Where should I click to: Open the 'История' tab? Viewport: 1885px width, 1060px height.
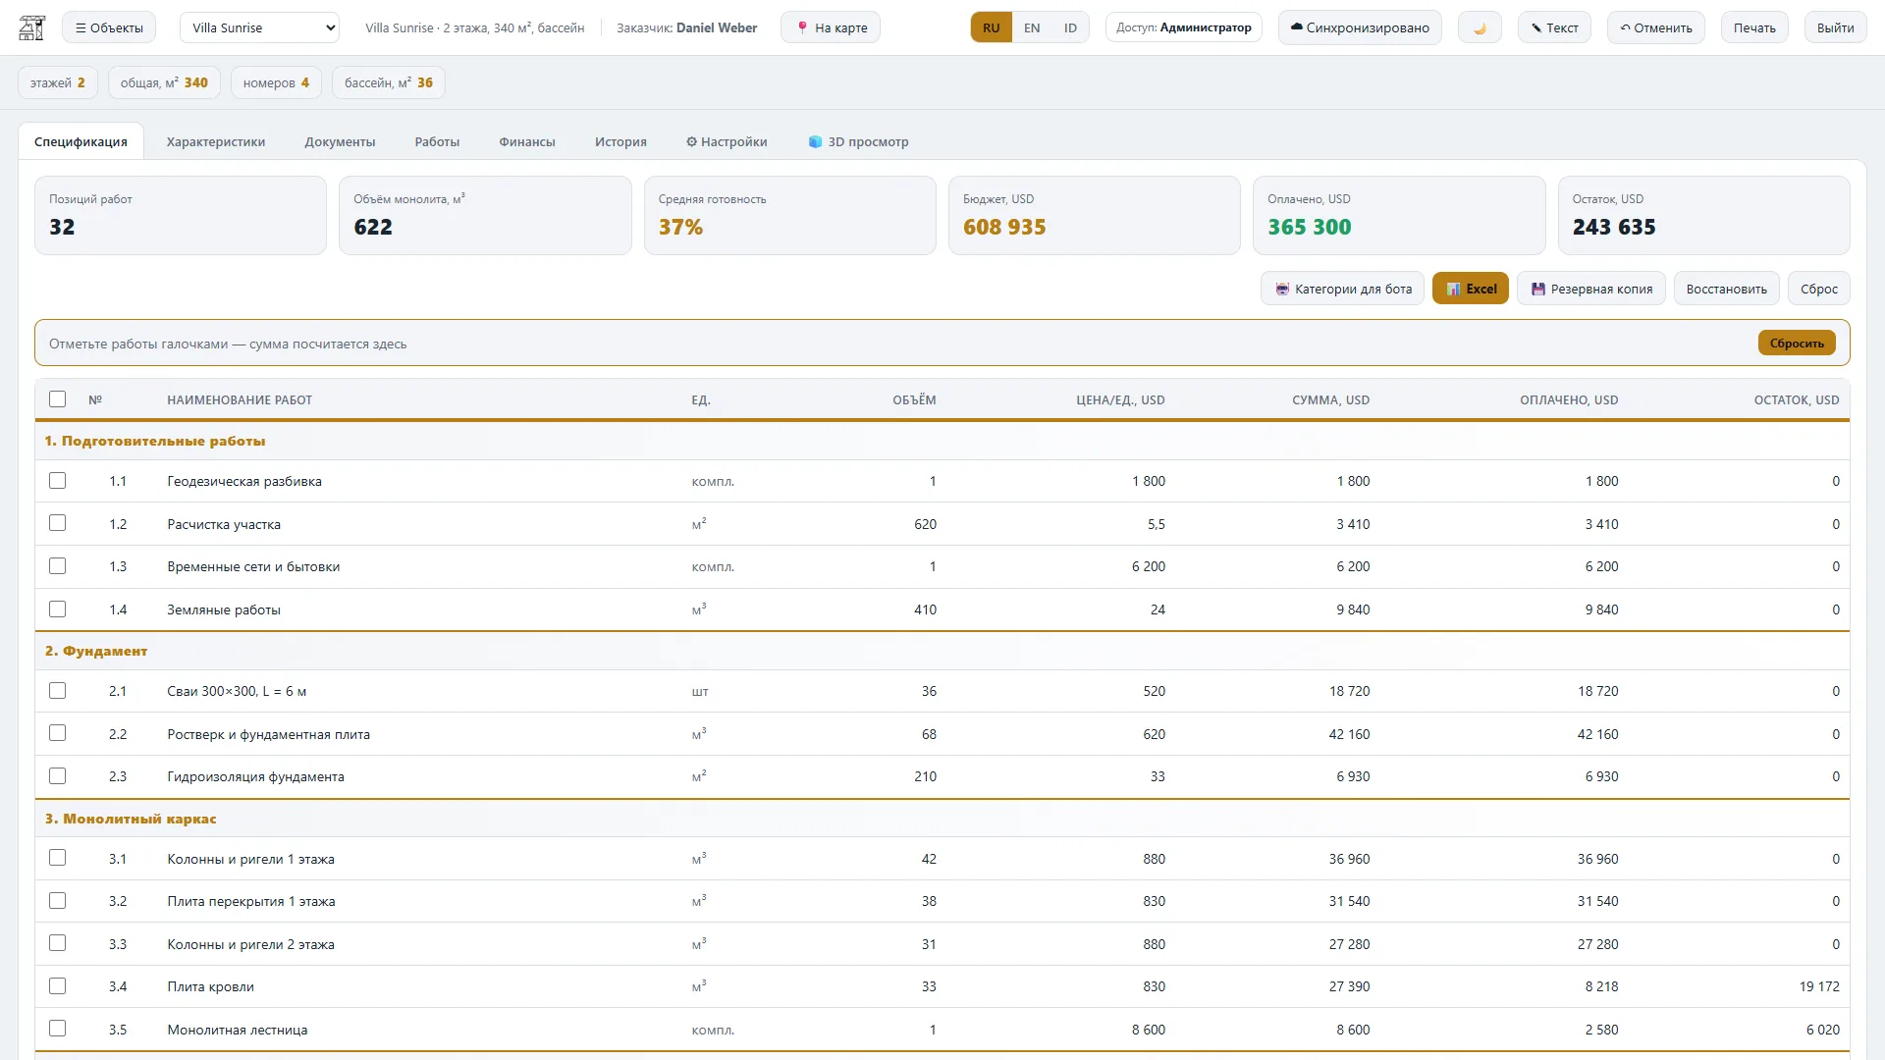click(620, 141)
